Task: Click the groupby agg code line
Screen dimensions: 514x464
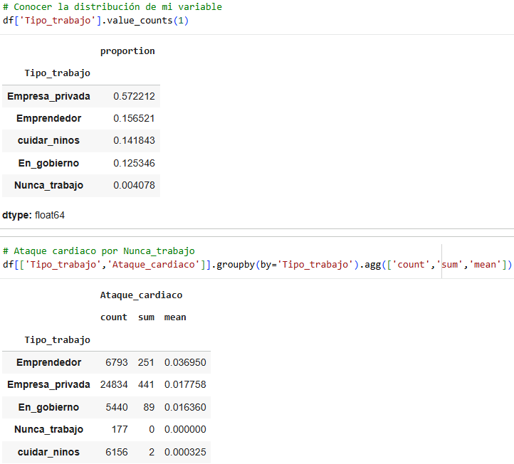Action: 257,265
